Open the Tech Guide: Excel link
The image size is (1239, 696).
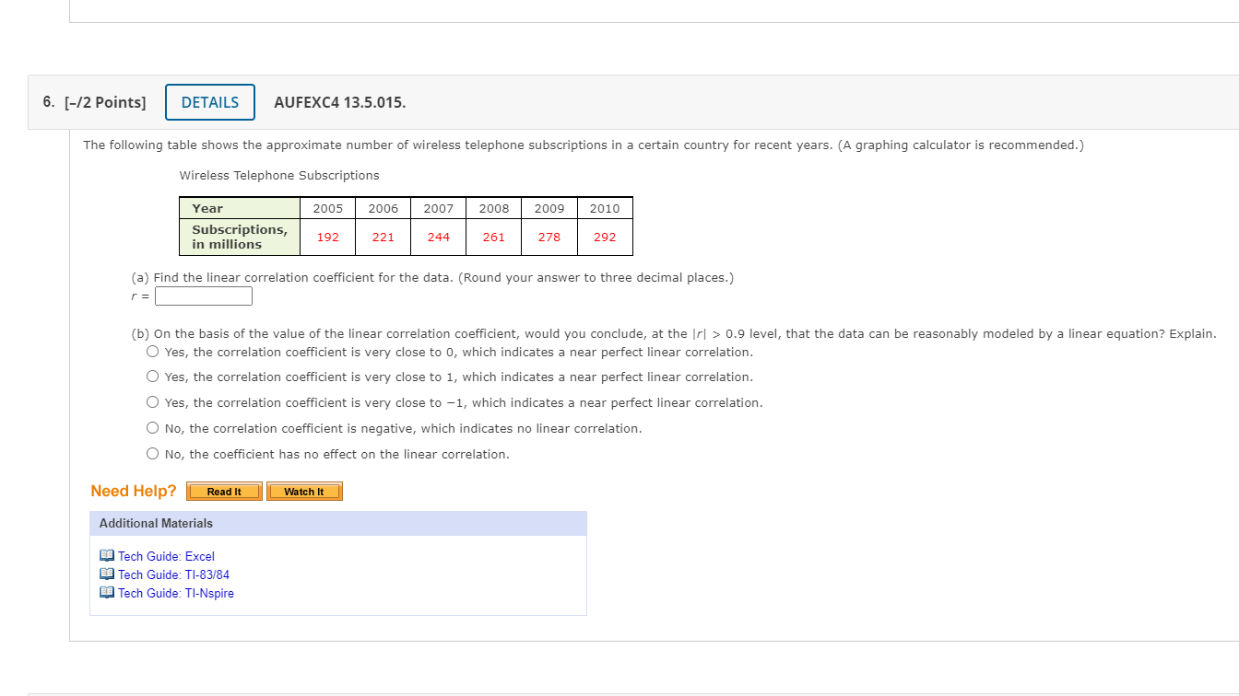(165, 555)
